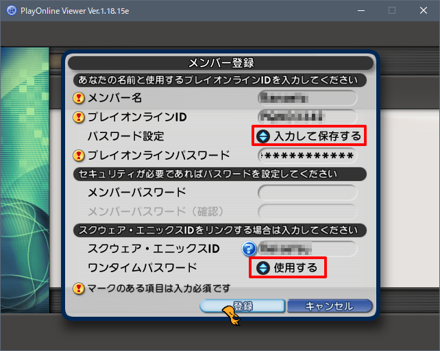Click the パスワード設定 label
Image resolution: width=440 pixels, height=351 pixels.
tap(125, 136)
